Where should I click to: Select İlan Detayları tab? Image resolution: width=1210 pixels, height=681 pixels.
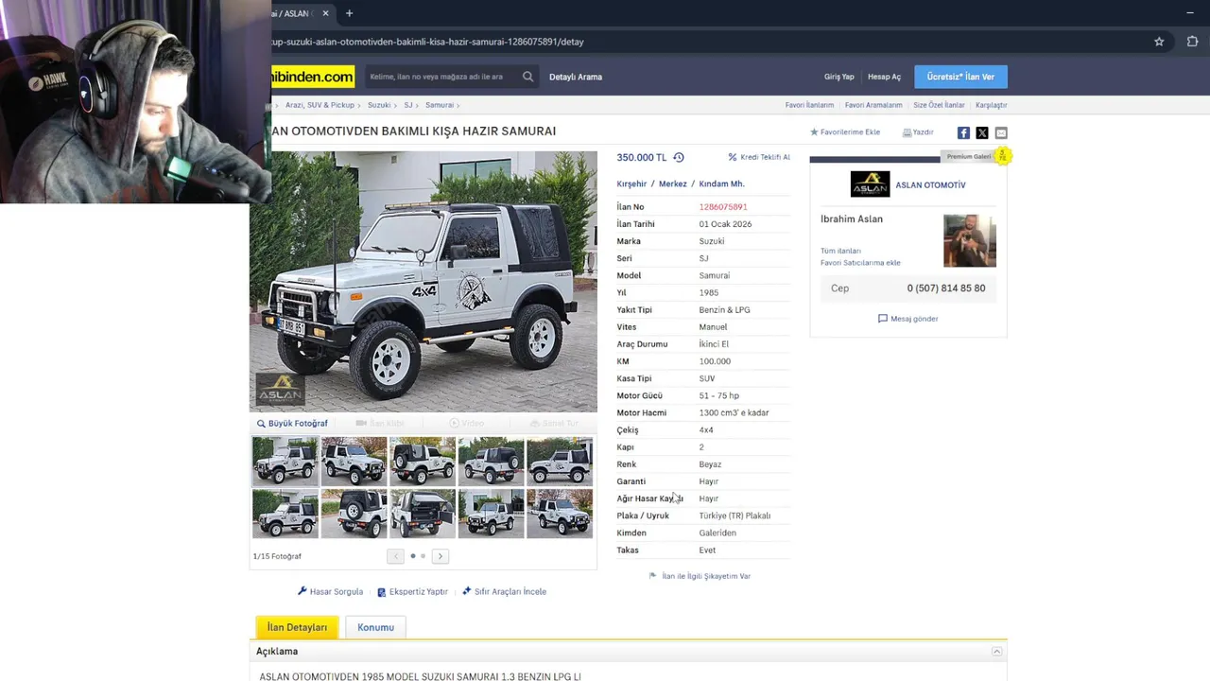pos(297,627)
